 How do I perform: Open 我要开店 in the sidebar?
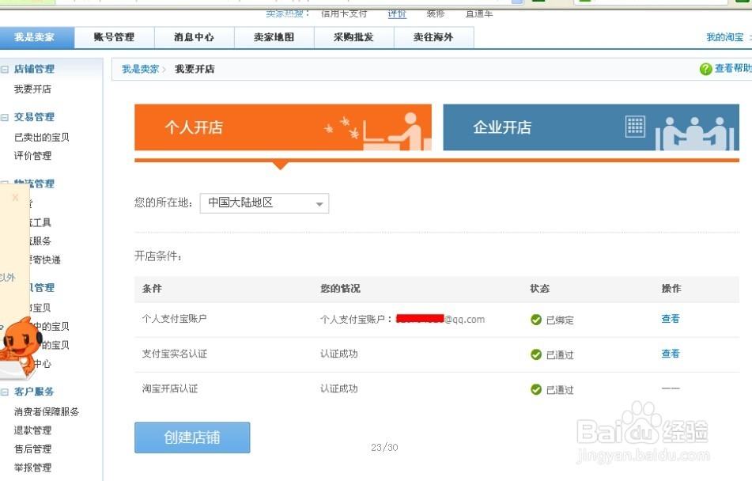pos(32,89)
